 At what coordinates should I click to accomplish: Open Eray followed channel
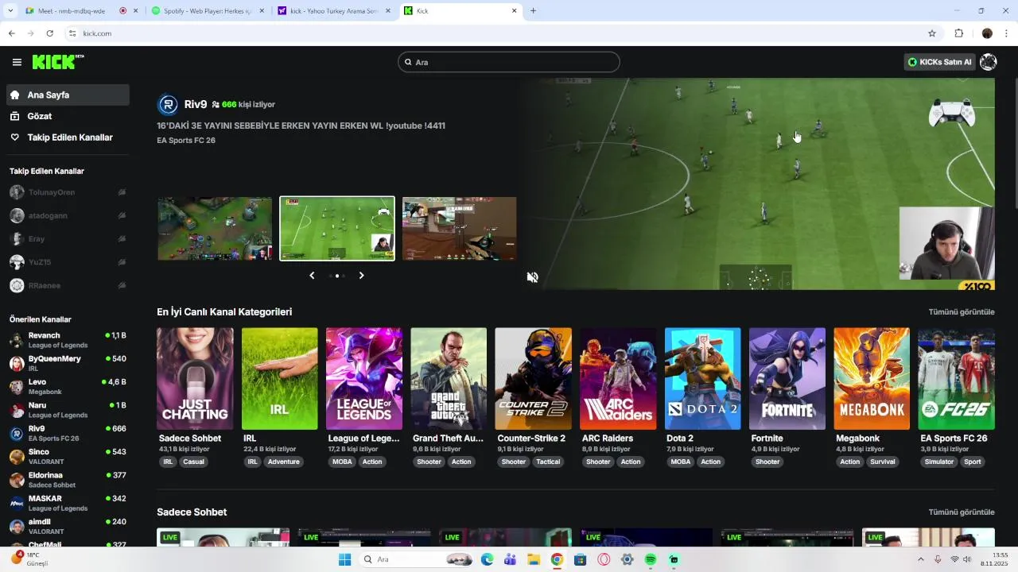tap(68, 238)
